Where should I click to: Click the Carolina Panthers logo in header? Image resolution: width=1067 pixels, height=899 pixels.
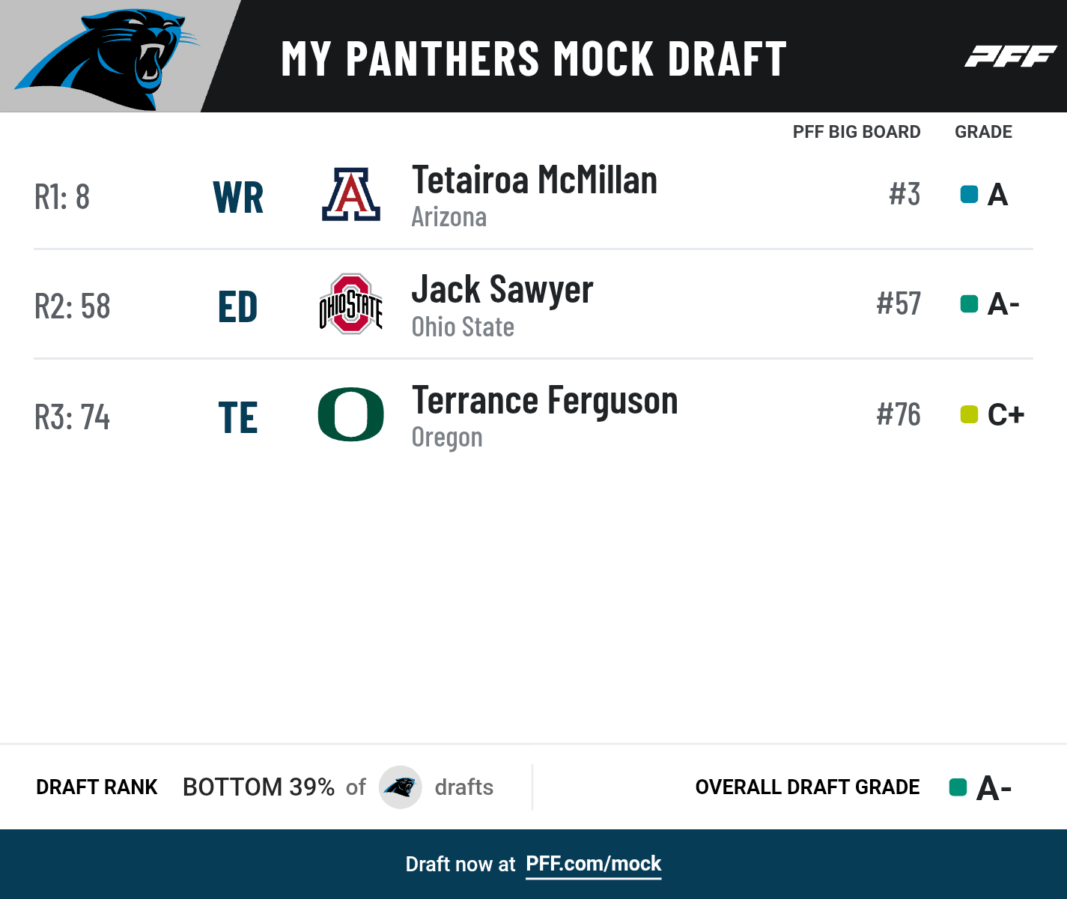tap(107, 58)
